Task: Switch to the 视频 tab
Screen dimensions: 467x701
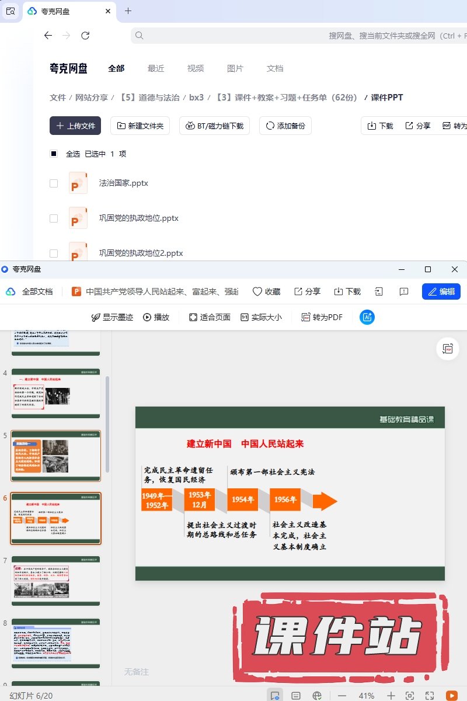Action: (196, 68)
